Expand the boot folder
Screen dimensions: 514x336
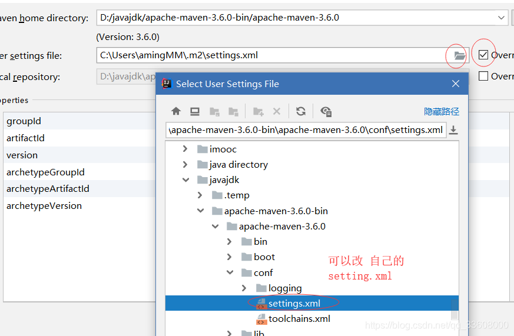[230, 257]
